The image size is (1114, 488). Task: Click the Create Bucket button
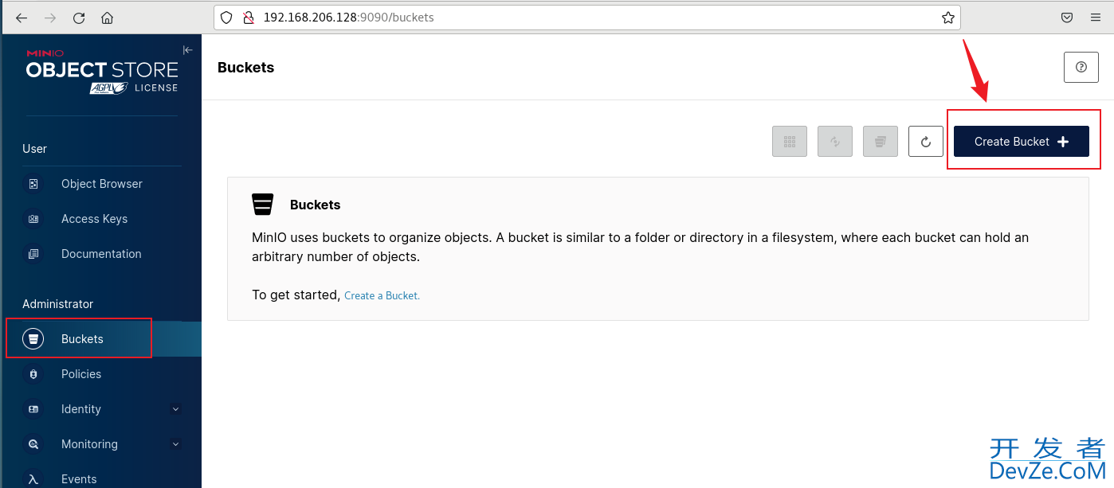pos(1021,142)
